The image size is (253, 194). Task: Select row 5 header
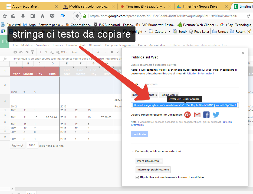click(5, 115)
